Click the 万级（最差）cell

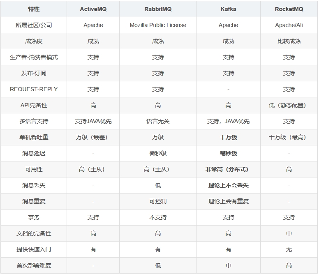92,137
